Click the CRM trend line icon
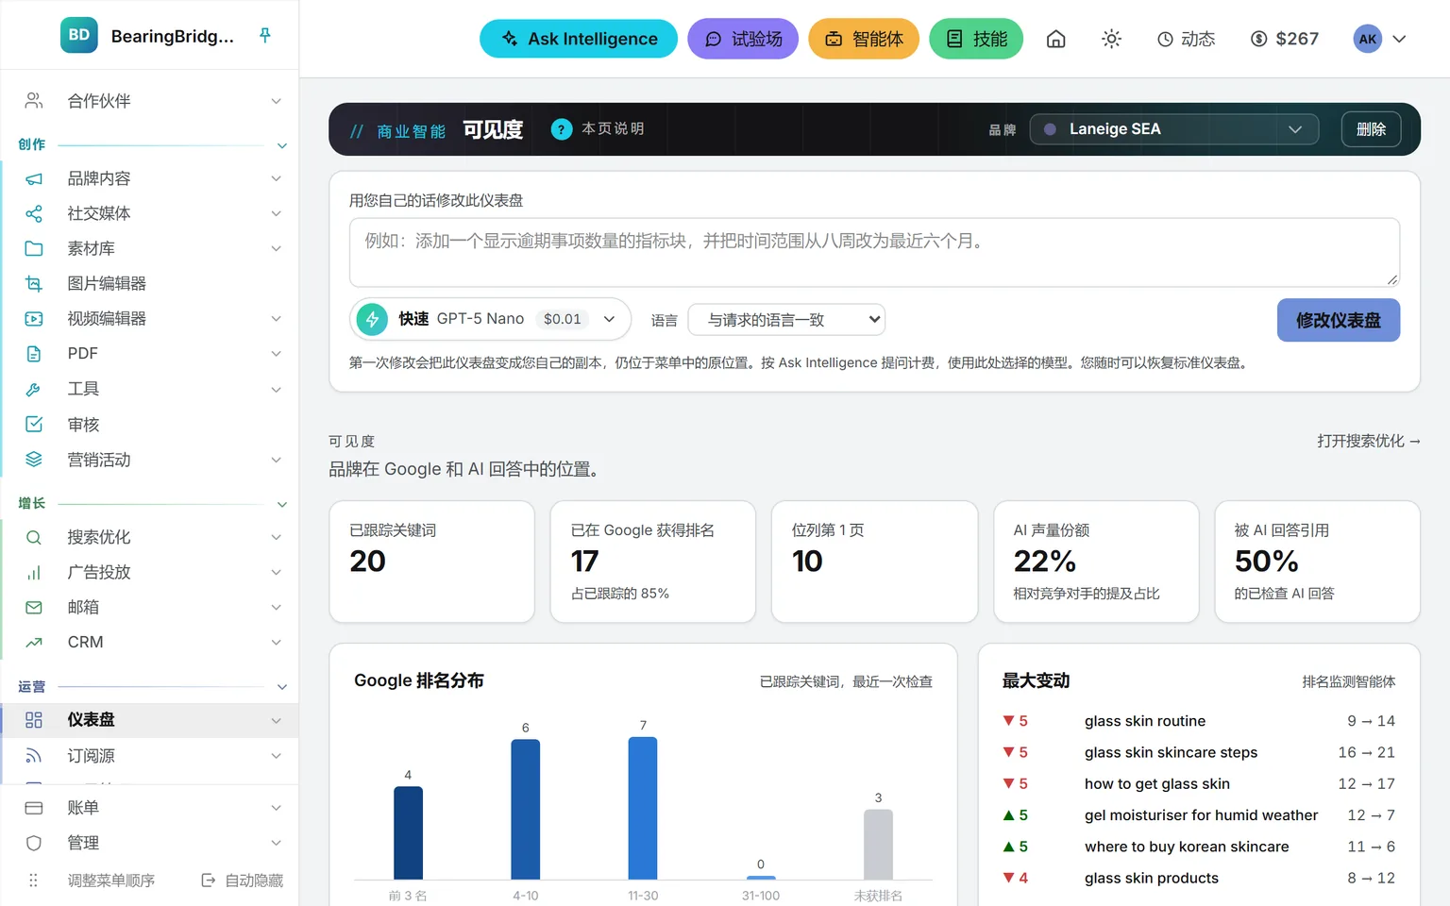The image size is (1450, 906). tap(34, 642)
